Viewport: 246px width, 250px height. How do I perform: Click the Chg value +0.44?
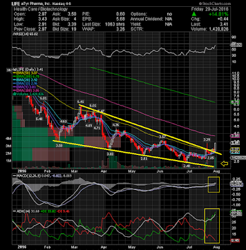(x=223, y=19)
